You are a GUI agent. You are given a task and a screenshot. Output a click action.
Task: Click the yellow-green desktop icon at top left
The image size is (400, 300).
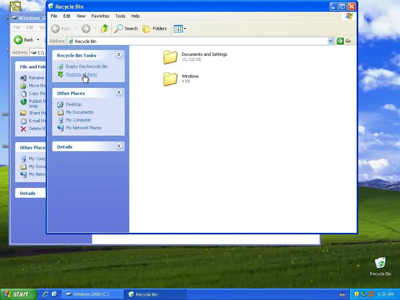(15, 7)
